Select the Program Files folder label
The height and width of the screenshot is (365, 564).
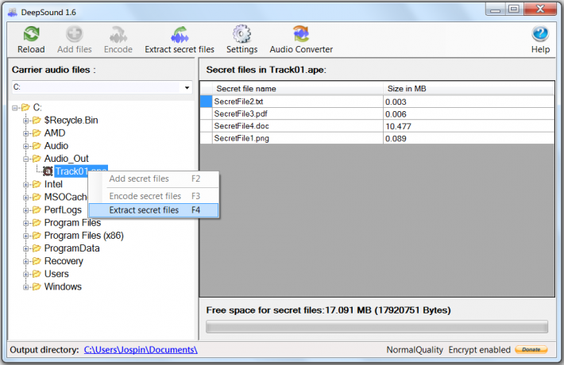(72, 223)
